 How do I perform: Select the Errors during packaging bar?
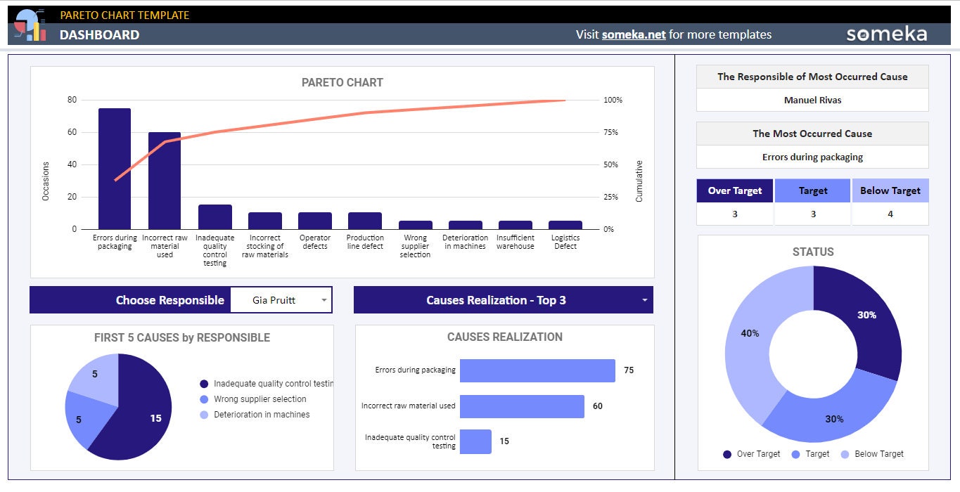click(x=115, y=165)
